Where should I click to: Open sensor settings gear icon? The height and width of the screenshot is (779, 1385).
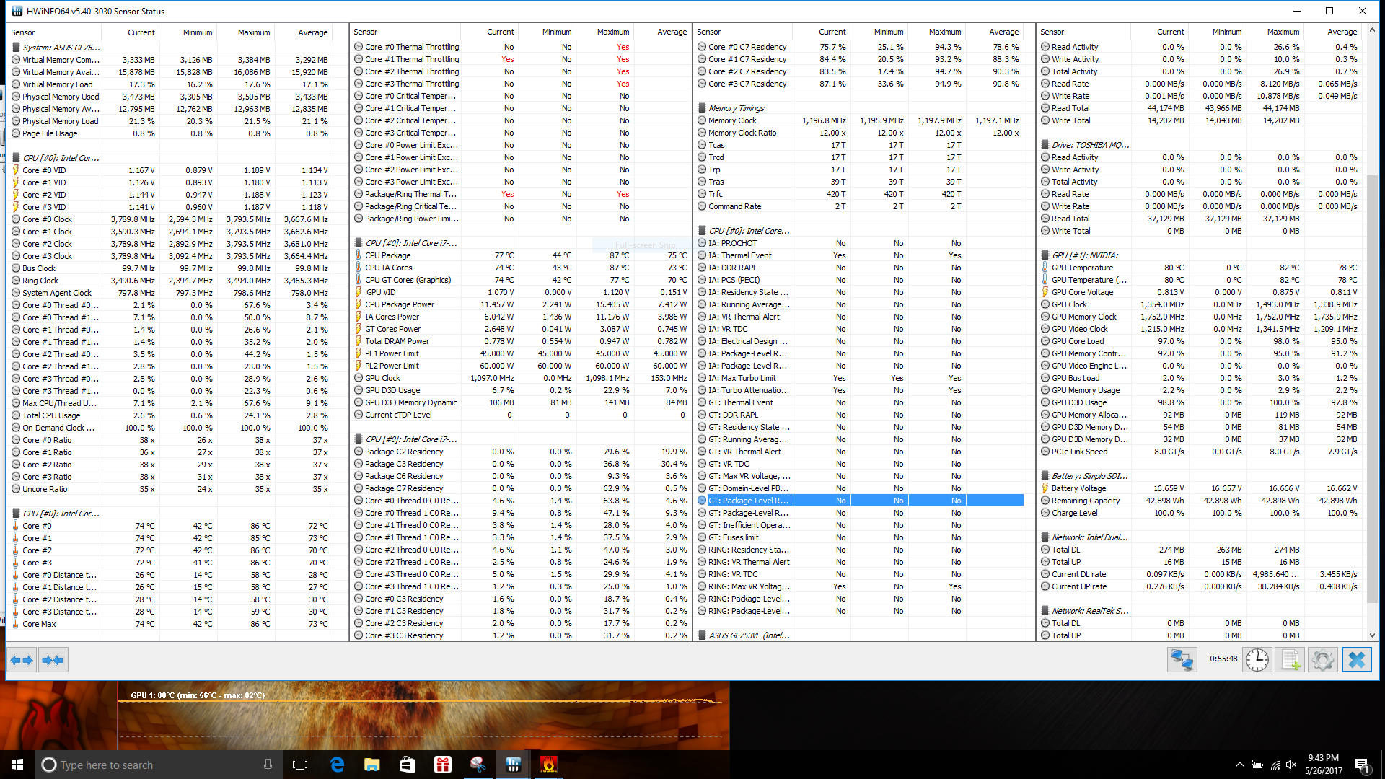click(1323, 660)
